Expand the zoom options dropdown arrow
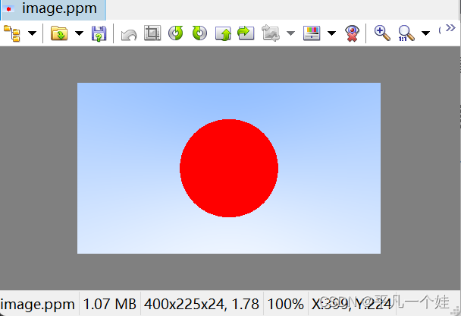Image resolution: width=461 pixels, height=316 pixels. pos(425,33)
